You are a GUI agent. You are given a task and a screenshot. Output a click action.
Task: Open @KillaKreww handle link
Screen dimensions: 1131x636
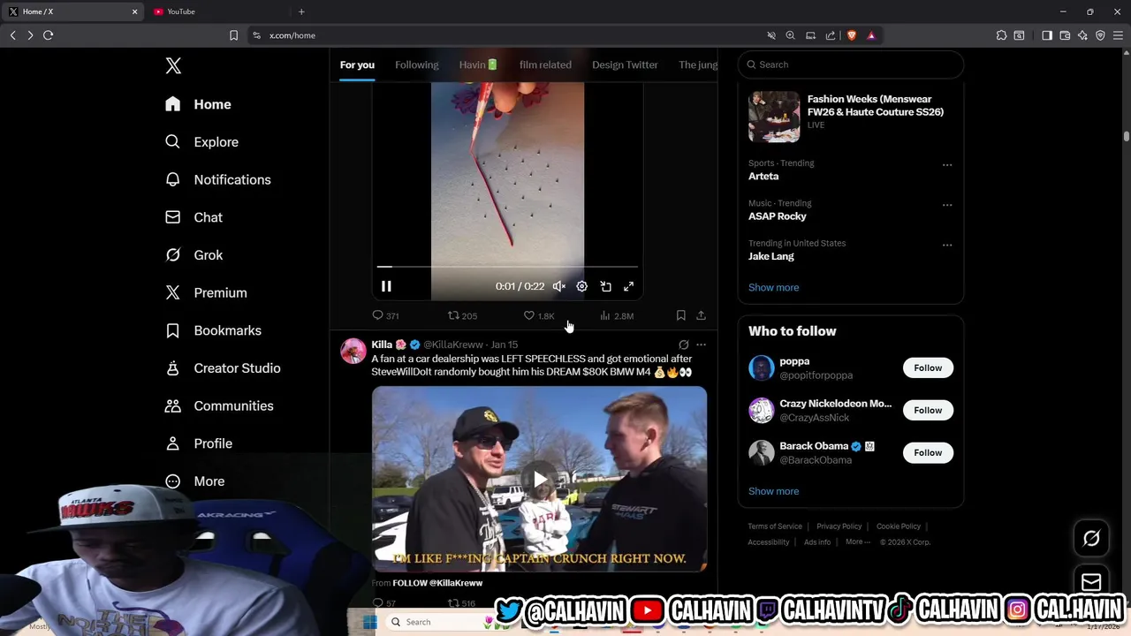pos(453,344)
